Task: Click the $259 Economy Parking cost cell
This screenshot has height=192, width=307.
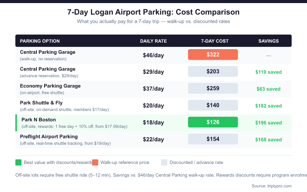Action: coord(213,89)
